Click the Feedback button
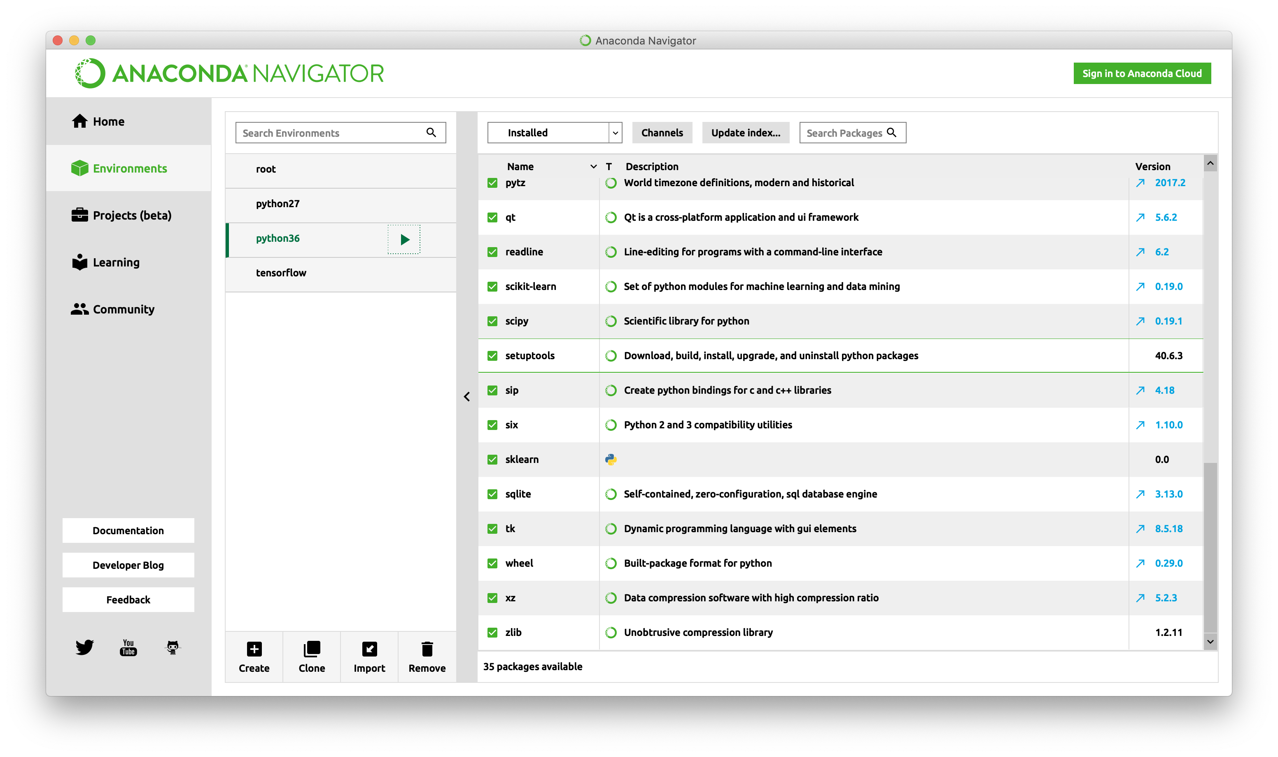Screen dimensions: 1278x757 [128, 600]
